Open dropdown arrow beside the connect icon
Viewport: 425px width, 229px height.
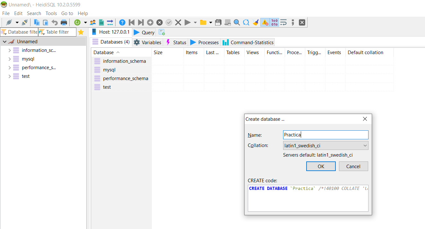point(17,22)
